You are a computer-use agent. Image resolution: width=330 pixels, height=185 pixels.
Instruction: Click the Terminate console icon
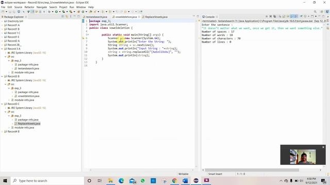[x=266, y=16]
